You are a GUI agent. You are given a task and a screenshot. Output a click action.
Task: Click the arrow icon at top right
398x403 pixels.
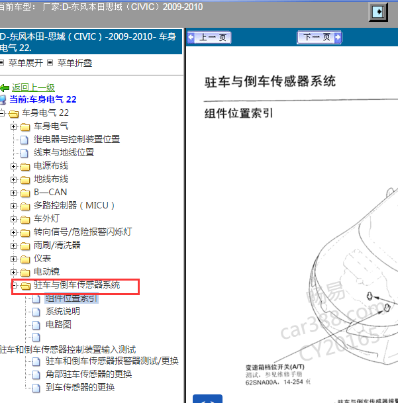(x=378, y=12)
